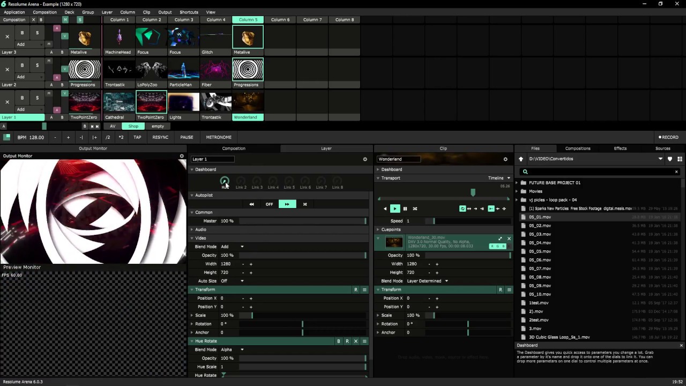Click the search magnifier icon in Files
686x386 pixels.
pos(525,172)
